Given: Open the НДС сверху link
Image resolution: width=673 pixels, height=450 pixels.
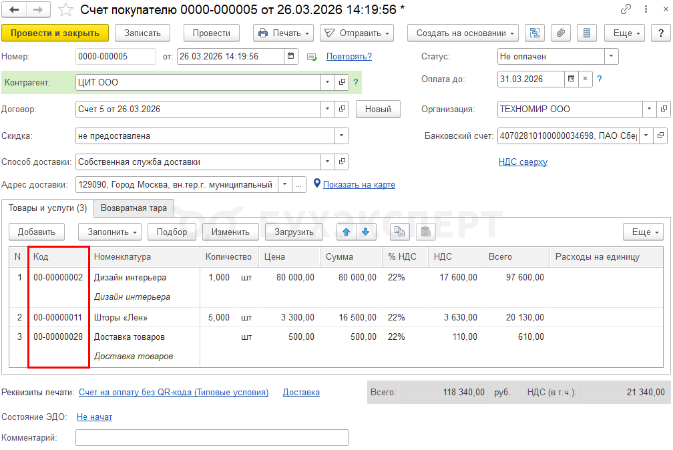Looking at the screenshot, I should coord(523,162).
